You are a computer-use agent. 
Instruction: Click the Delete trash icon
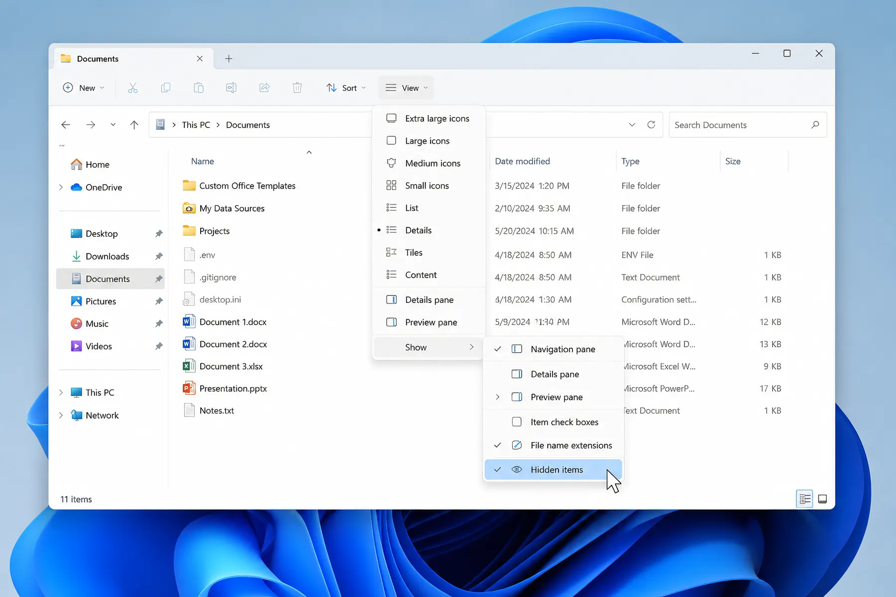click(x=297, y=88)
